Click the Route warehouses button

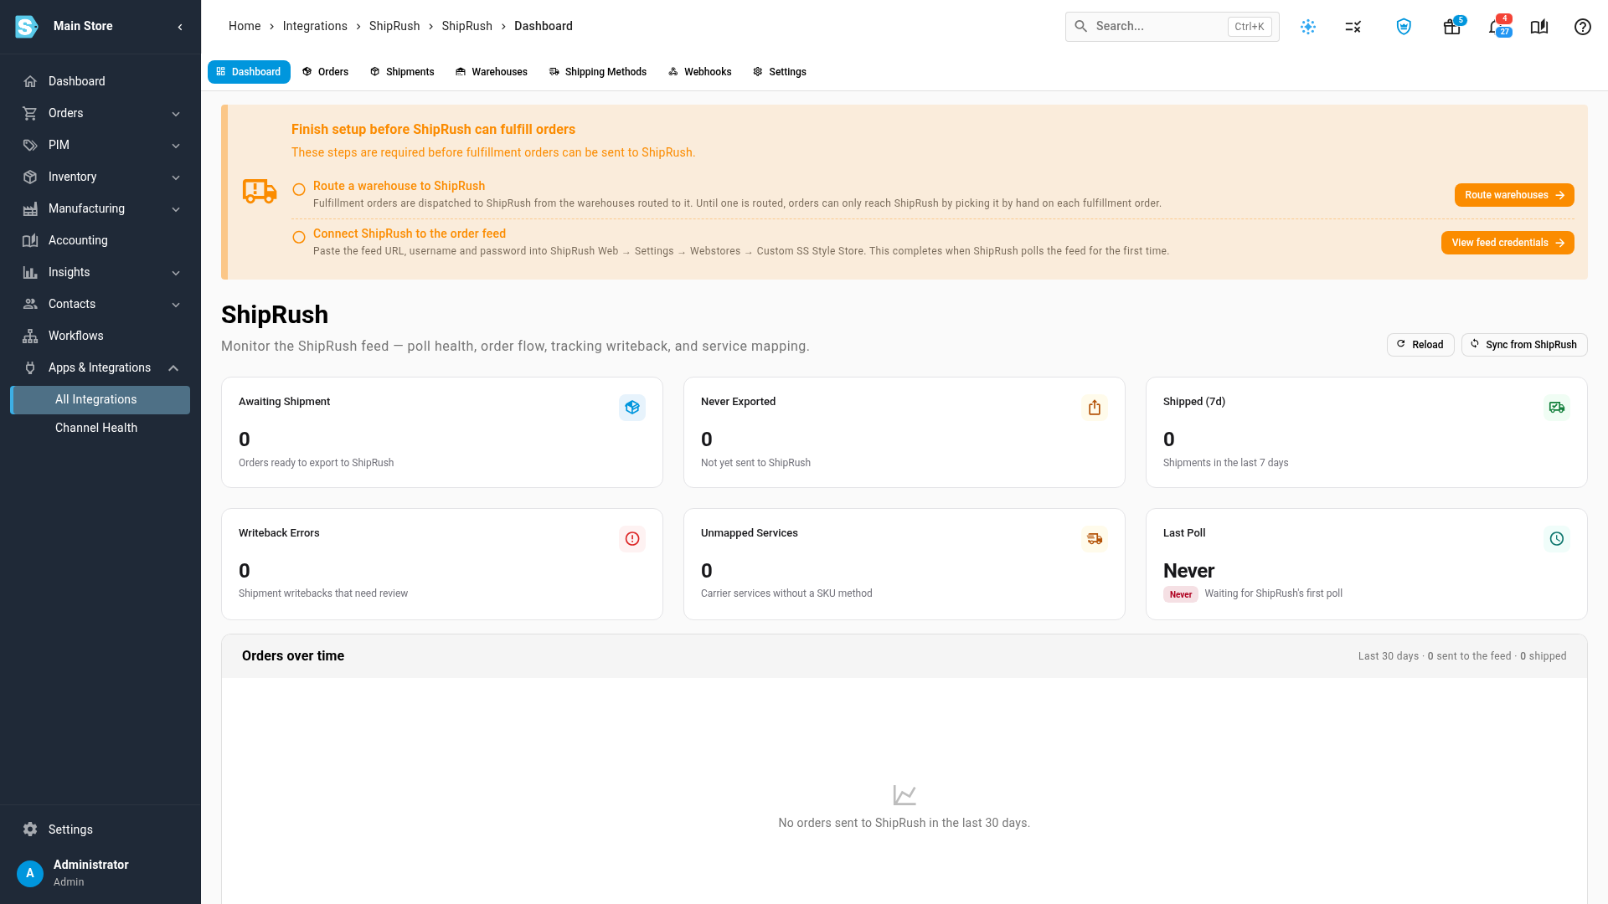click(1514, 195)
